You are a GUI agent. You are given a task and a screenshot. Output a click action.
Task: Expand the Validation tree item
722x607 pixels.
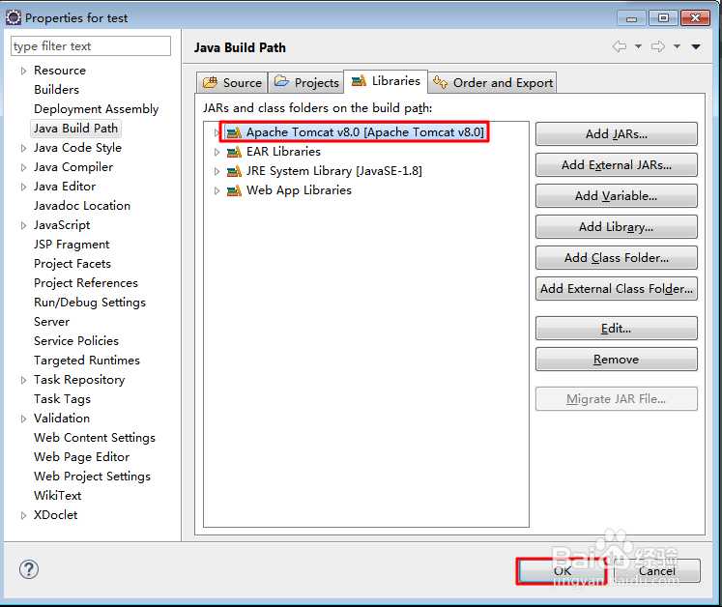pyautogui.click(x=23, y=419)
